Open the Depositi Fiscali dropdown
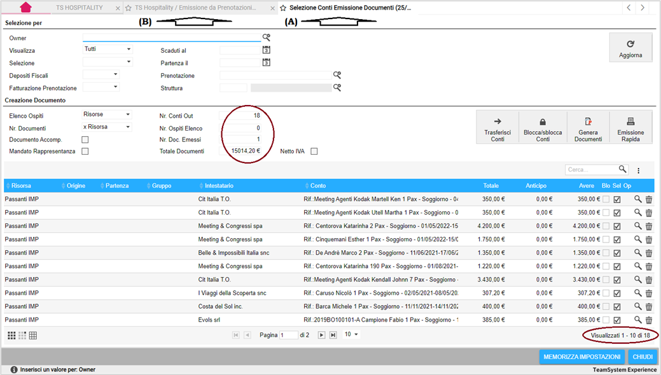Image resolution: width=661 pixels, height=375 pixels. [x=101, y=74]
